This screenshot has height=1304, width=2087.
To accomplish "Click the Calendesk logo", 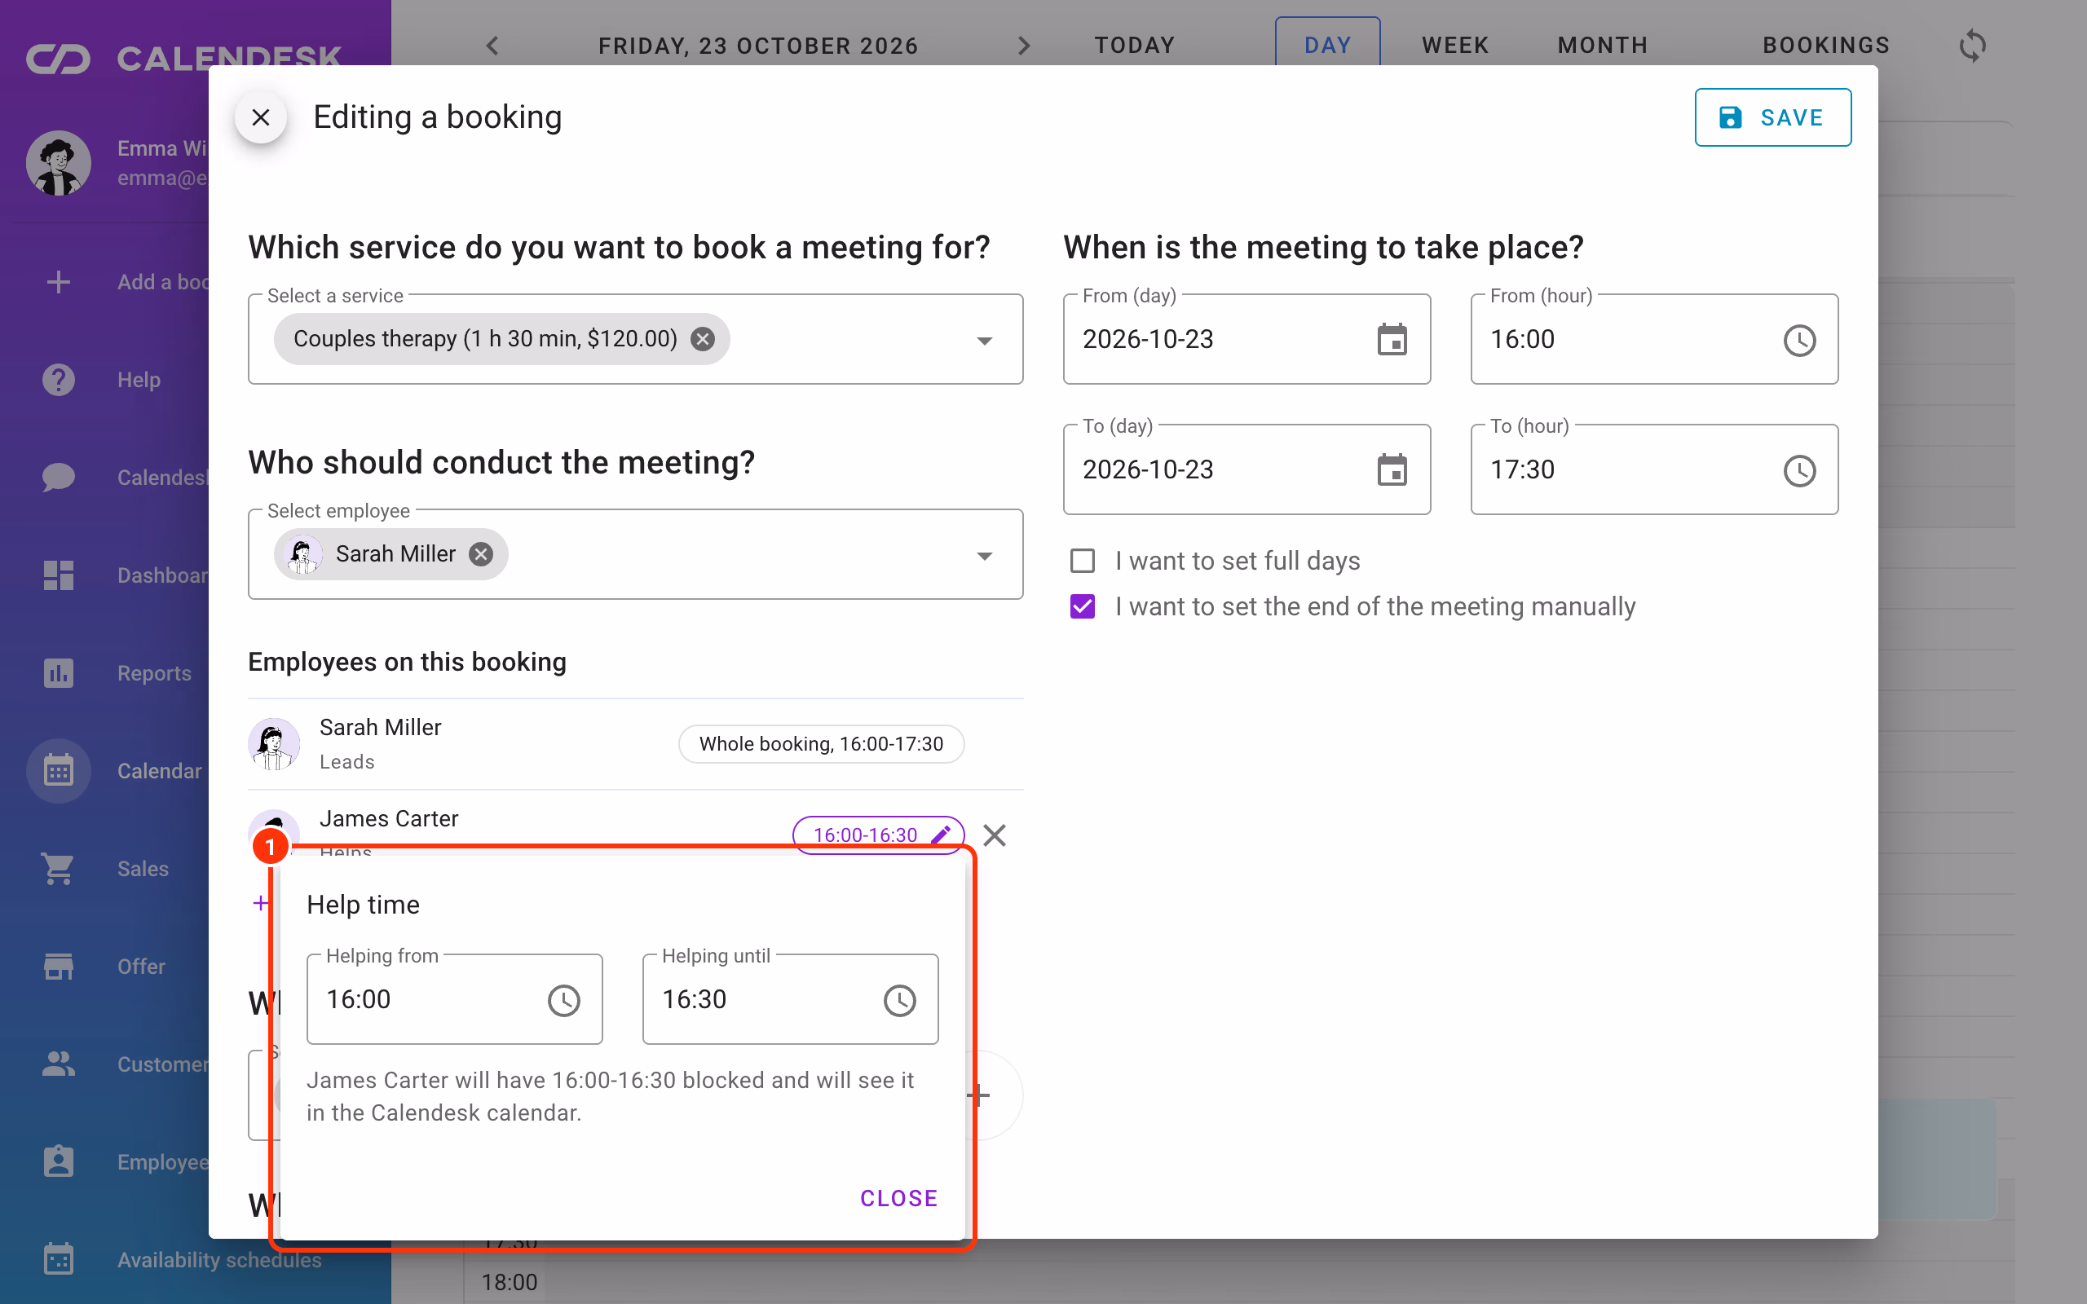I will click(x=183, y=58).
